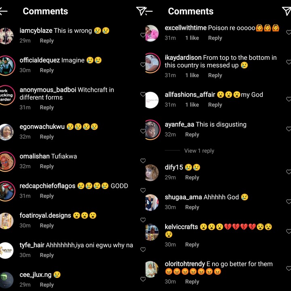The image size is (291, 291).
Task: Like anonymous_badboi's Witchcraft comment with the heart
Action: [x=143, y=94]
